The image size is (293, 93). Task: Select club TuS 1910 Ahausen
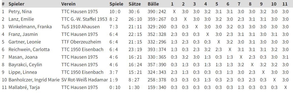click(80, 27)
